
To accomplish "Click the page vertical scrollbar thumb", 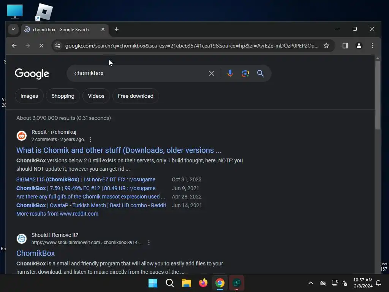I will 378,95.
